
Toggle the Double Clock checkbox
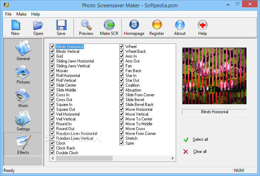pos(52,153)
